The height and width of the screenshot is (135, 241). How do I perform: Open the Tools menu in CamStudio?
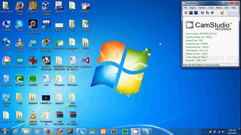click(211, 7)
